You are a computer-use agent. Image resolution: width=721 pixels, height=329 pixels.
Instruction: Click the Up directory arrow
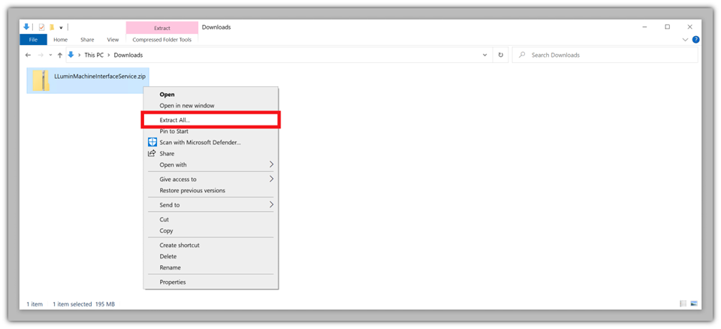point(60,55)
